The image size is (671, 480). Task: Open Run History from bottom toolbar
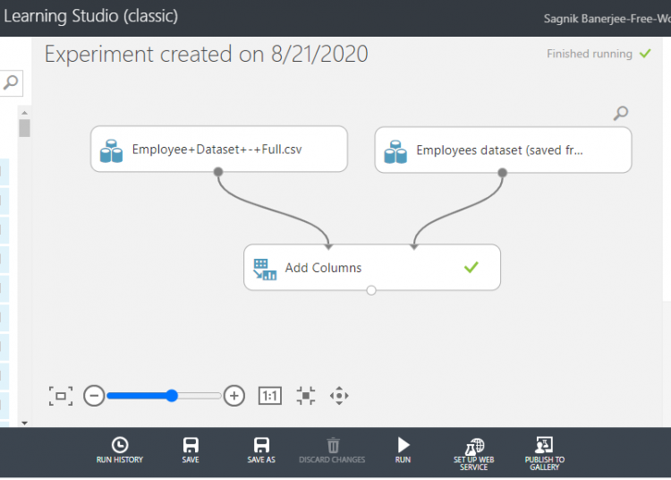pos(119,450)
